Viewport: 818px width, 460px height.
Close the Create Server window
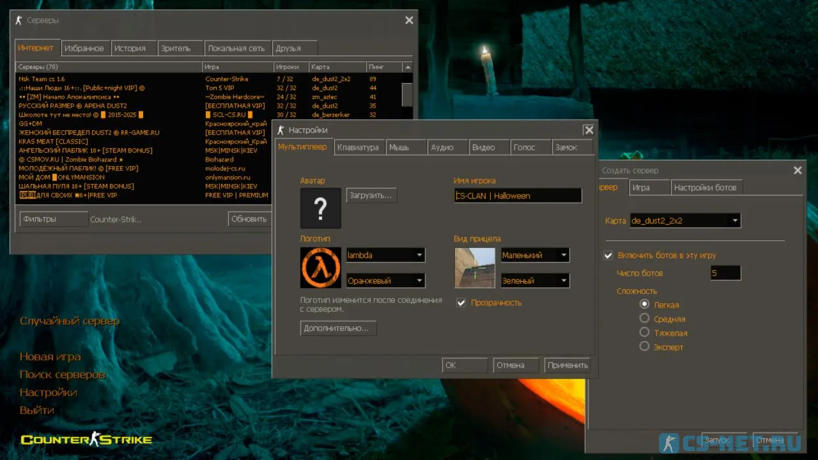[798, 171]
